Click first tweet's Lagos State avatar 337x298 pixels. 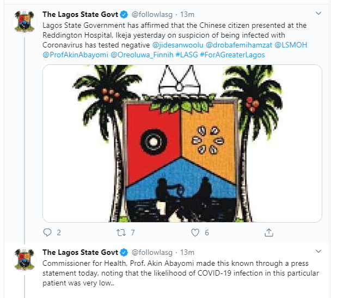pos(23,21)
